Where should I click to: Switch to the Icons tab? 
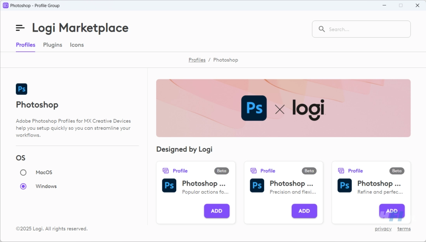77,45
